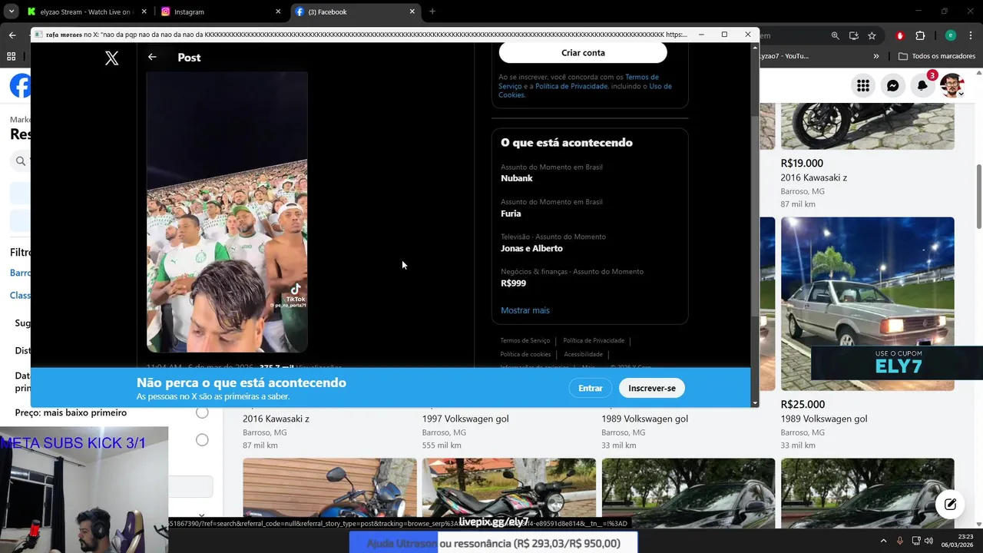Image resolution: width=983 pixels, height=553 pixels.
Task: Open the 'Política de Privacidade' link under Criar conta
Action: point(571,86)
